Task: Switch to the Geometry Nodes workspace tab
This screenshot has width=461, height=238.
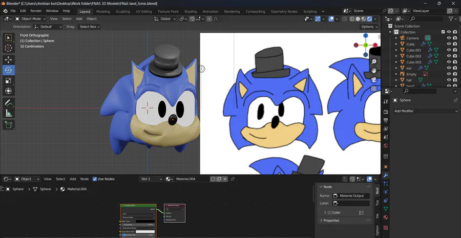Action: click(284, 11)
